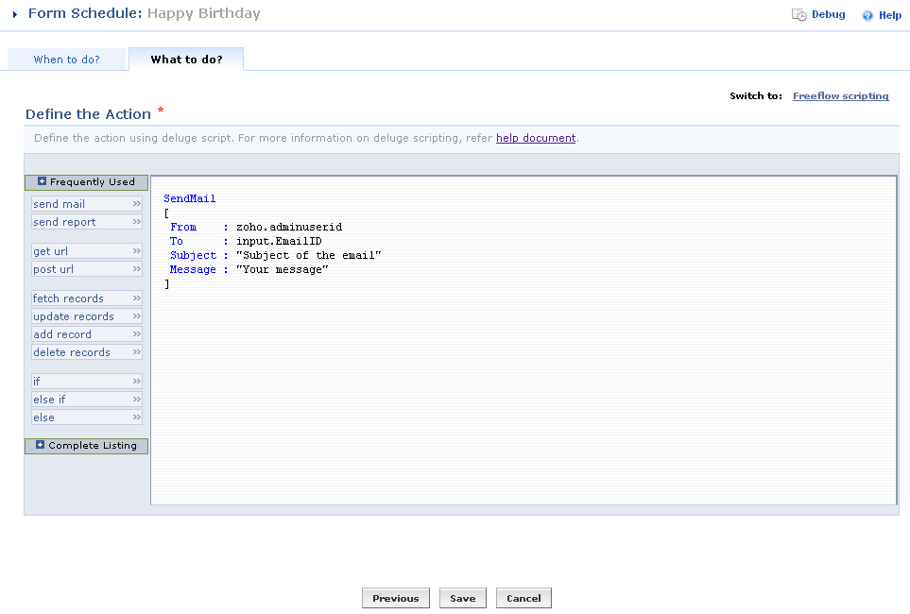
Task: Click the Help question mark icon
Action: click(x=867, y=16)
